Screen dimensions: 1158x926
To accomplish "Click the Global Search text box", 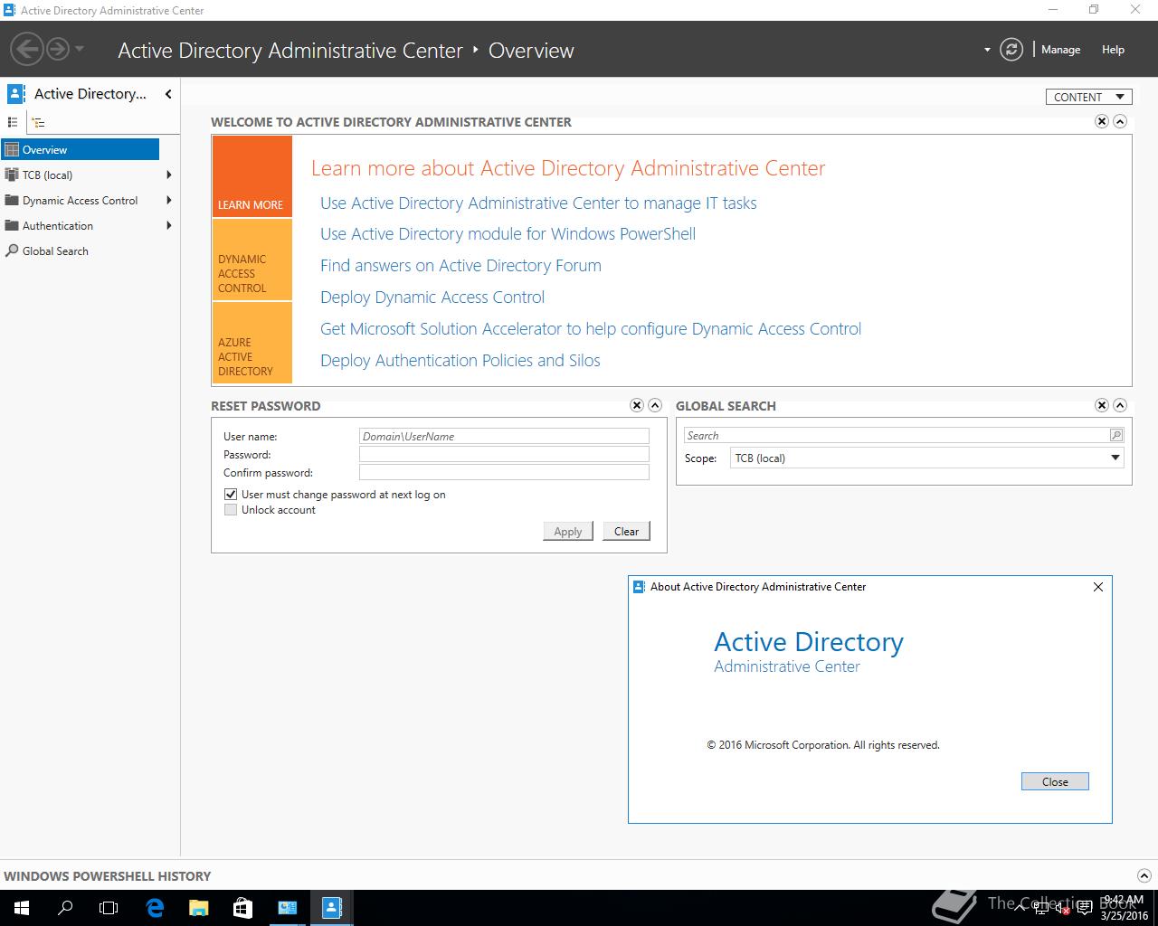I will click(897, 436).
